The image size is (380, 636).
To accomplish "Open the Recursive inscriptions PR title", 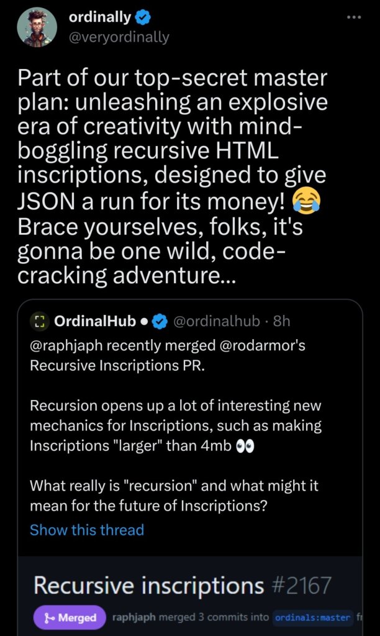I will click(x=149, y=585).
